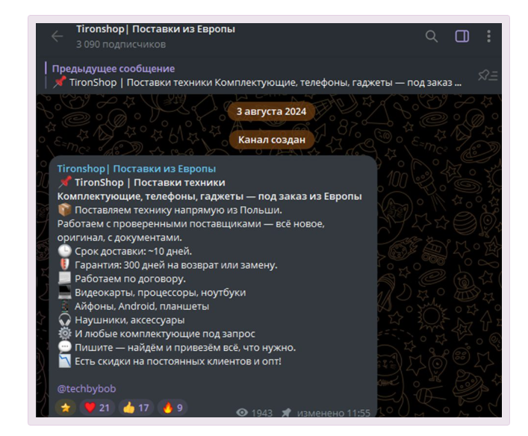528x436 pixels.
Task: Click bold line 'Комплектующие, телефоны, гаджеты — под заказ из Европы'
Action: point(209,196)
